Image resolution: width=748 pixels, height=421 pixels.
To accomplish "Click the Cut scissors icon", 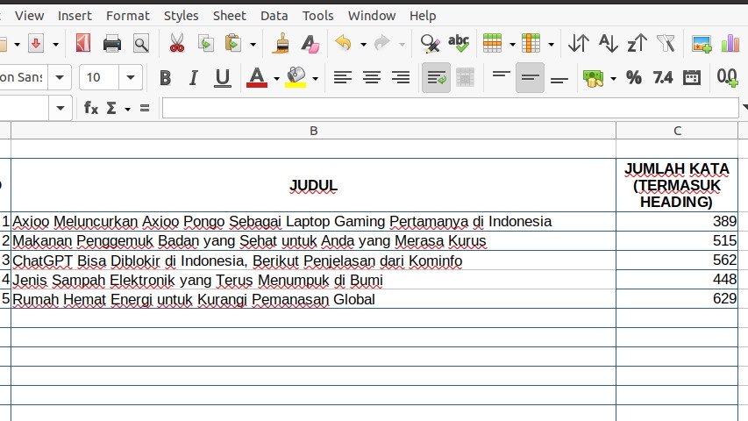I will (176, 44).
